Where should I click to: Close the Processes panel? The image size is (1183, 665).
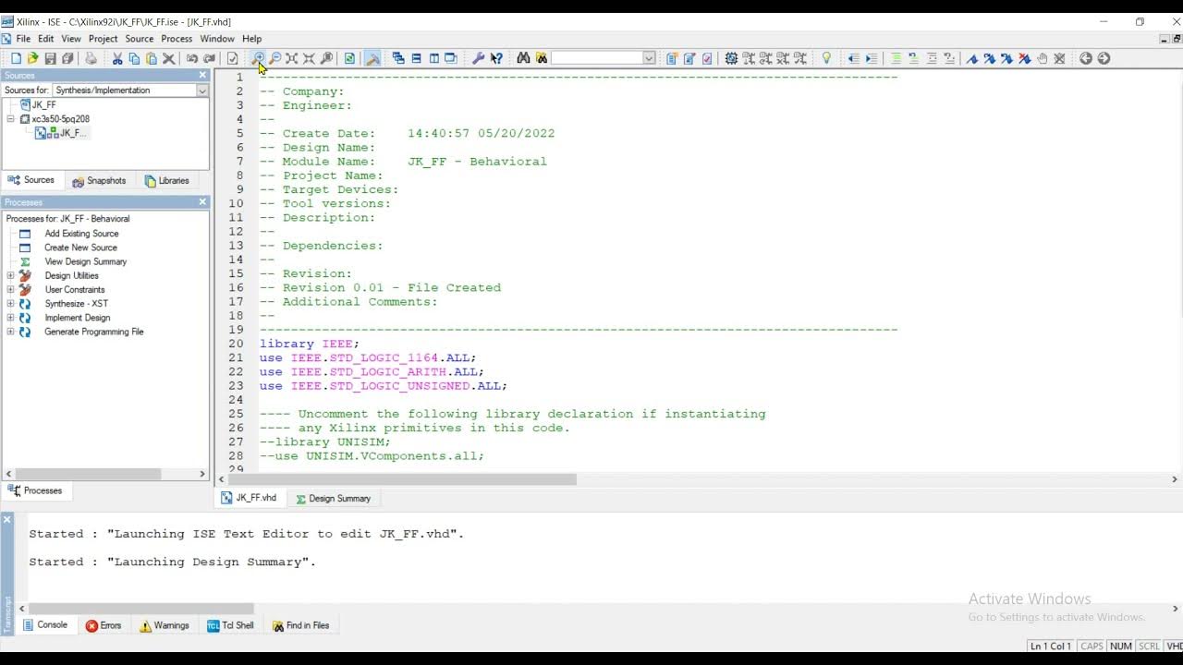(202, 202)
